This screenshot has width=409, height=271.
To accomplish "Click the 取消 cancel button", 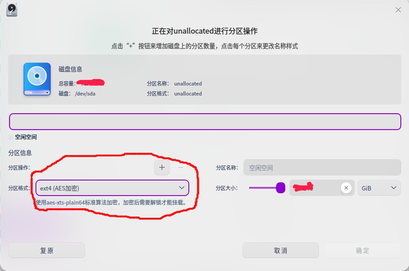I will coord(281,251).
